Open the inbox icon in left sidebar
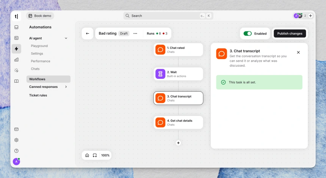Screen dimensions: 326x178 tap(16, 27)
